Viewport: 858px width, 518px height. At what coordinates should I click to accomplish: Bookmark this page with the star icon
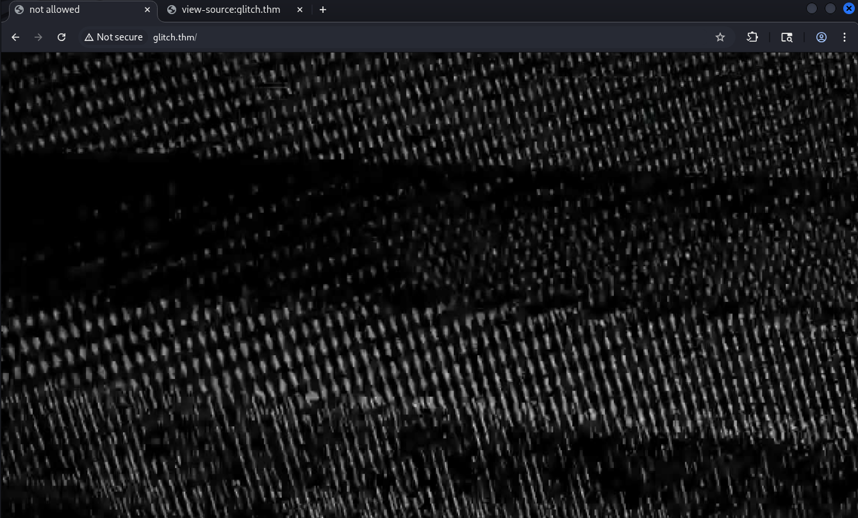pyautogui.click(x=720, y=37)
